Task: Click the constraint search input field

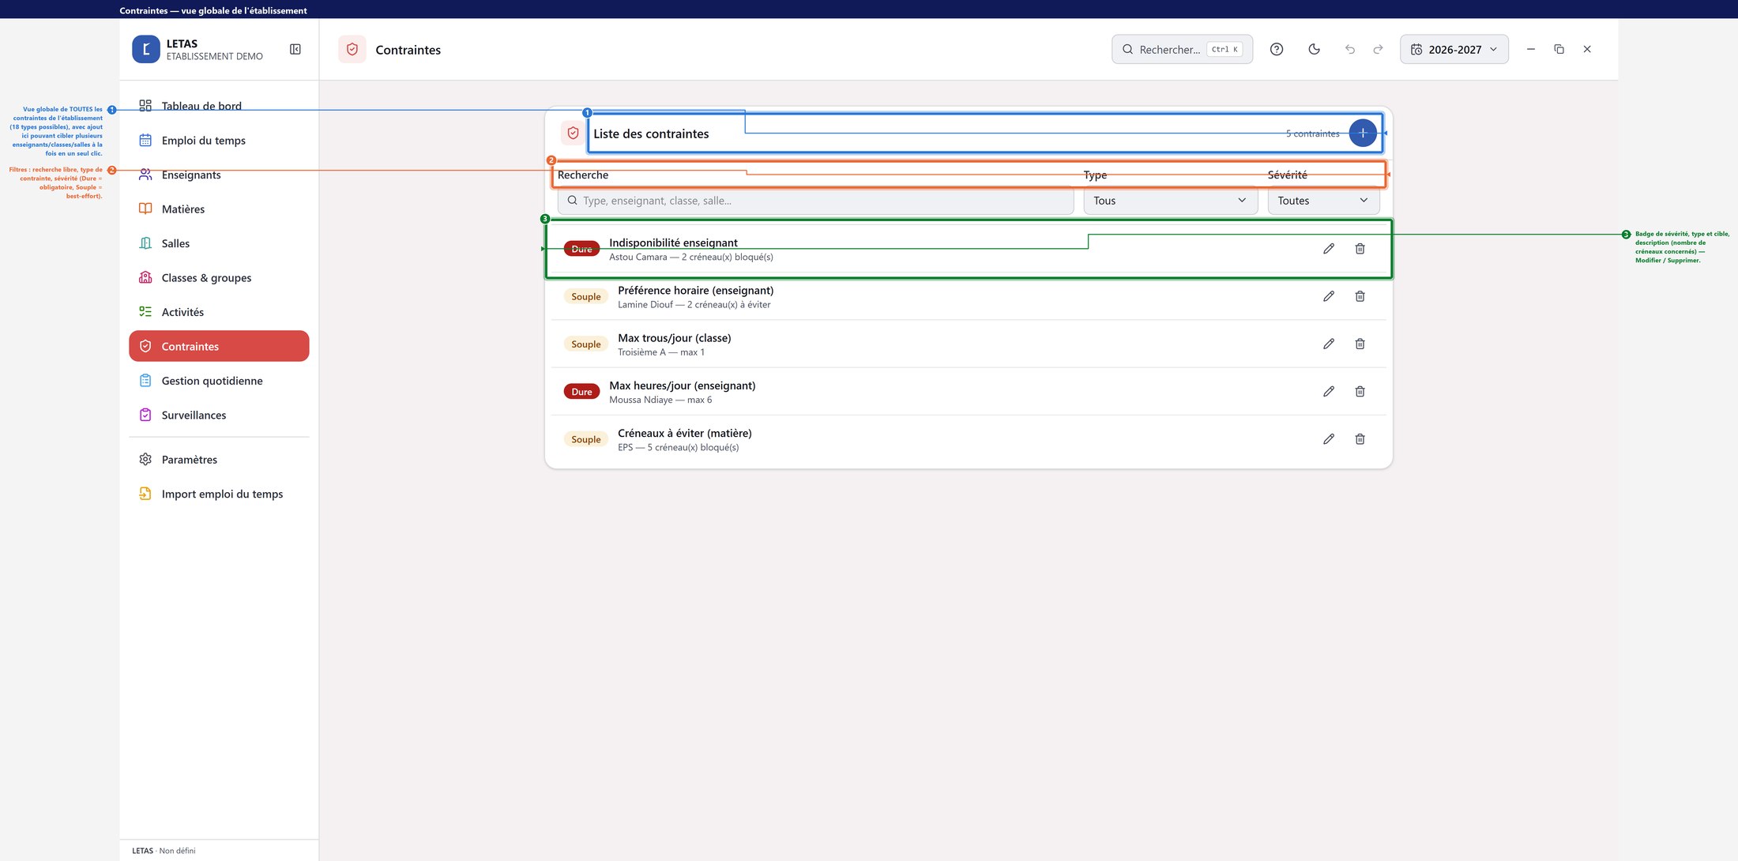Action: [815, 201]
